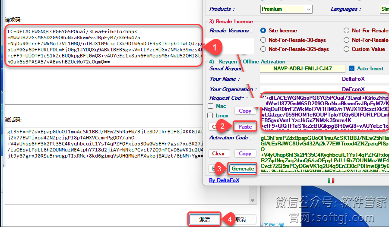The height and width of the screenshot is (227, 389).
Task: Click the Copy button beside the Activation Code Clear button
Action: 245,154
